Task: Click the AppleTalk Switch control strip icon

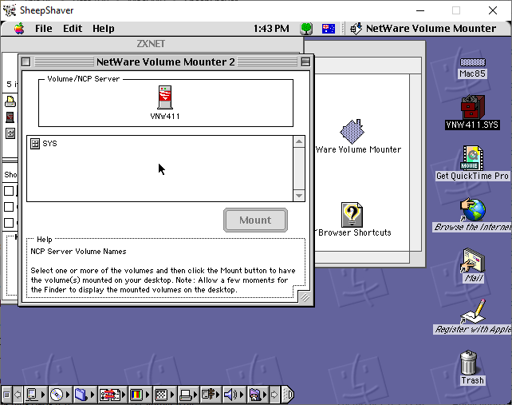Action: point(32,395)
